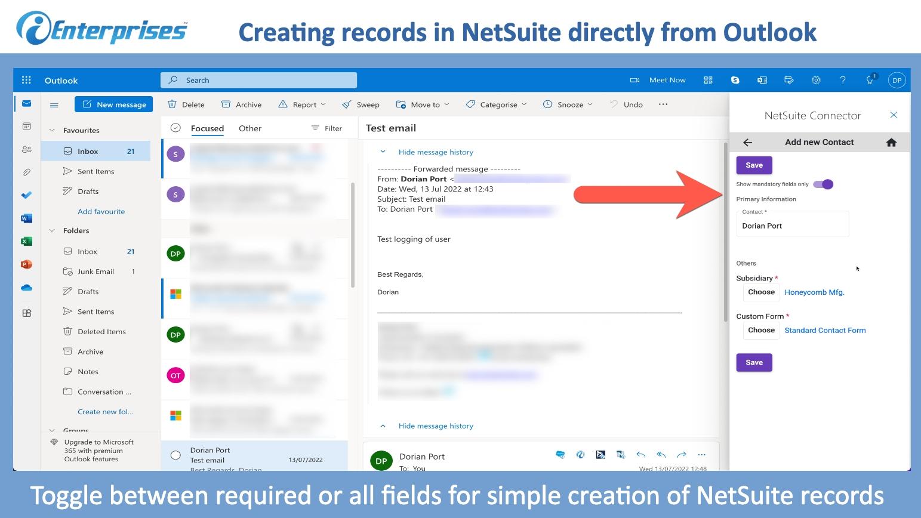Image resolution: width=921 pixels, height=518 pixels.
Task: Go back using NetSuite Connector arrow
Action: [747, 142]
